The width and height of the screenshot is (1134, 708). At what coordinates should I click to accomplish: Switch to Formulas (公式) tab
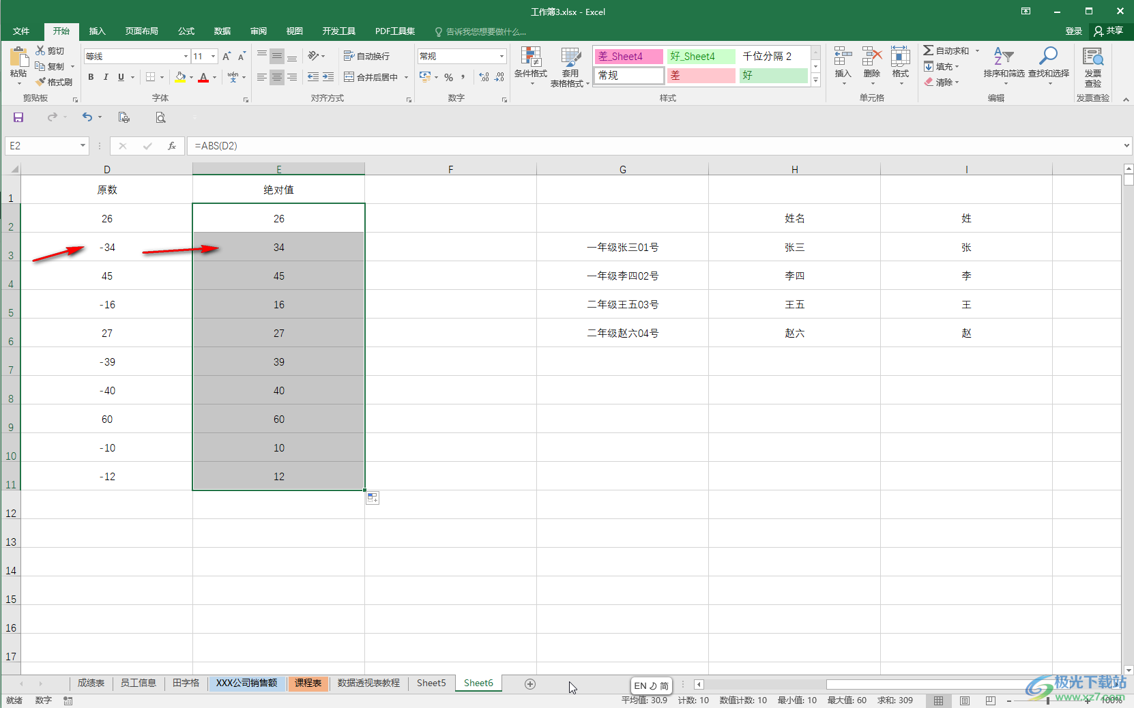tap(186, 31)
